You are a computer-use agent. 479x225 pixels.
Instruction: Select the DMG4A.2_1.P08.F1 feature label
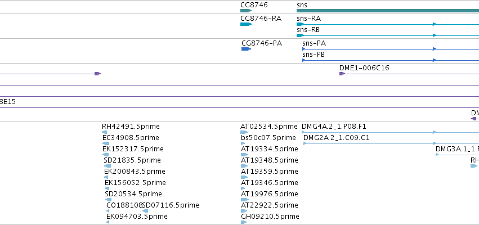point(334,127)
